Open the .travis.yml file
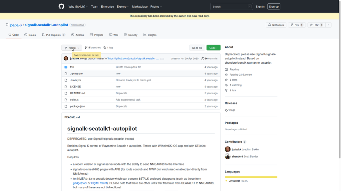The width and height of the screenshot is (341, 191). click(76, 80)
